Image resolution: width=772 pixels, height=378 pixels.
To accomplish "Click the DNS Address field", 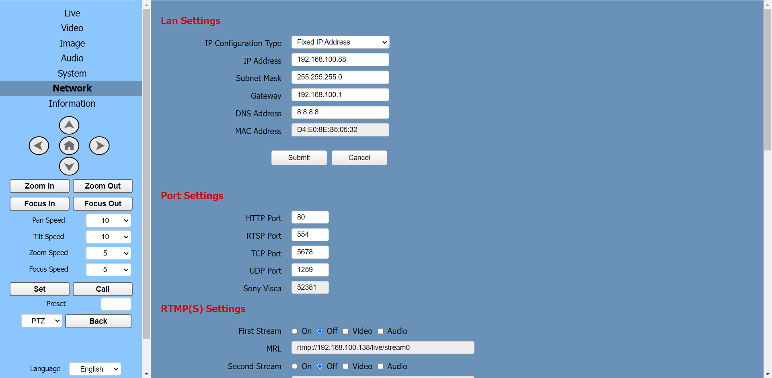I will coord(340,112).
